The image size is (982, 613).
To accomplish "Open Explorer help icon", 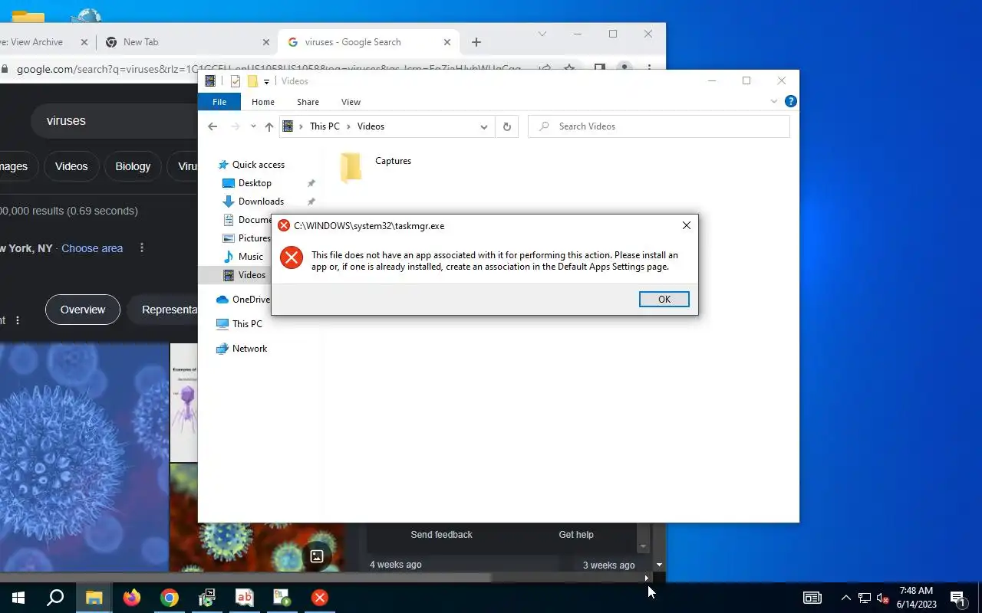I will (x=791, y=101).
